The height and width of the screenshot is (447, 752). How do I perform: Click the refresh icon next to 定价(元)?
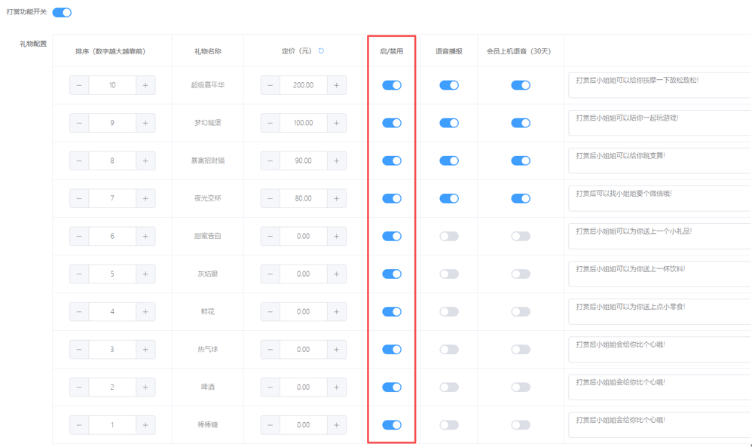[321, 51]
